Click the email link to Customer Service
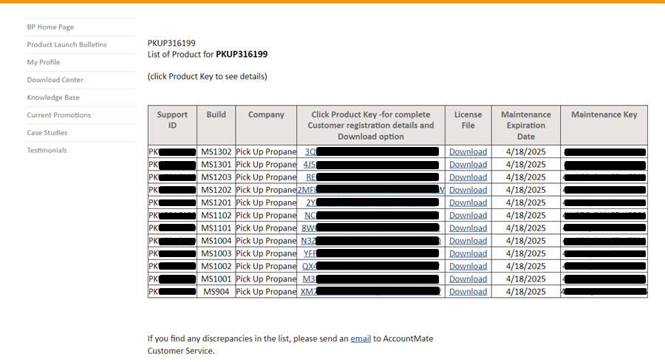 coord(361,339)
